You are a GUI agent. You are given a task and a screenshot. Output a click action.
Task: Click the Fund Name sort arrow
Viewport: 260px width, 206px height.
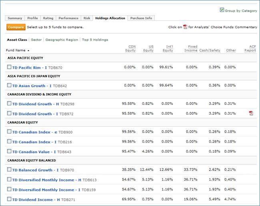point(28,50)
